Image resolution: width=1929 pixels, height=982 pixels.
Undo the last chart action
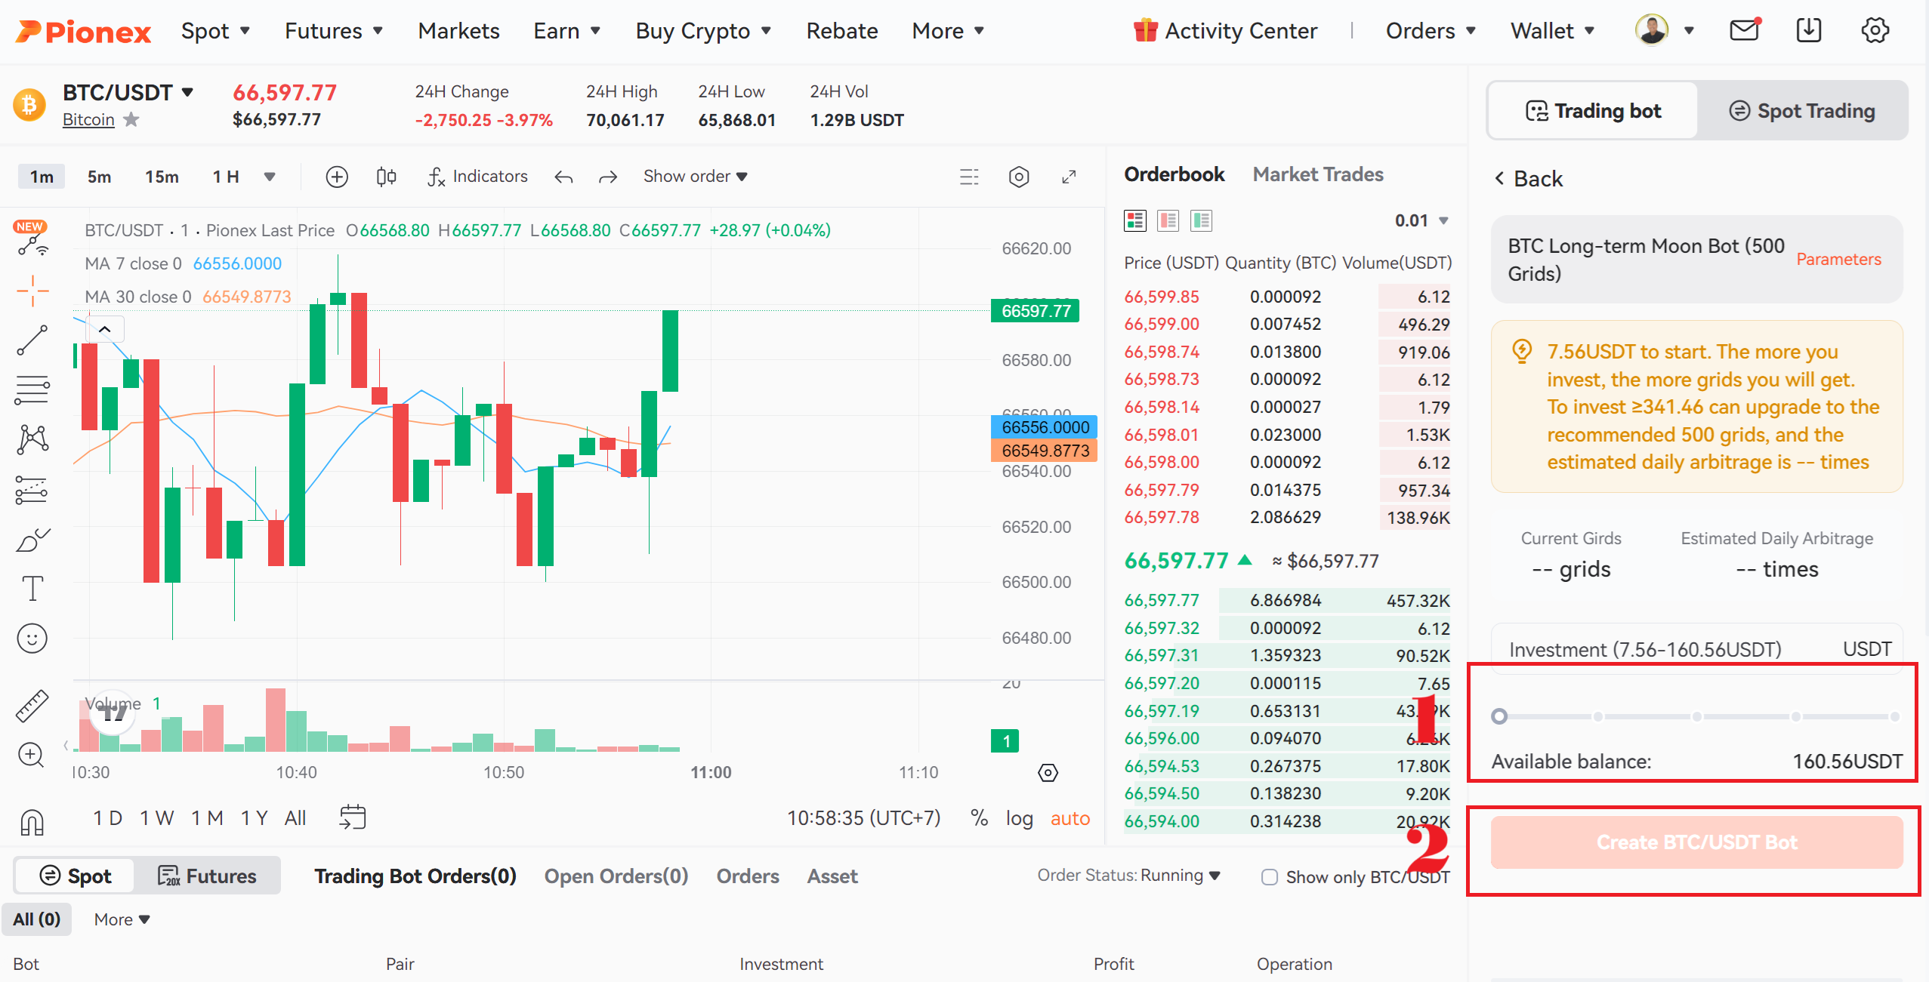563,177
